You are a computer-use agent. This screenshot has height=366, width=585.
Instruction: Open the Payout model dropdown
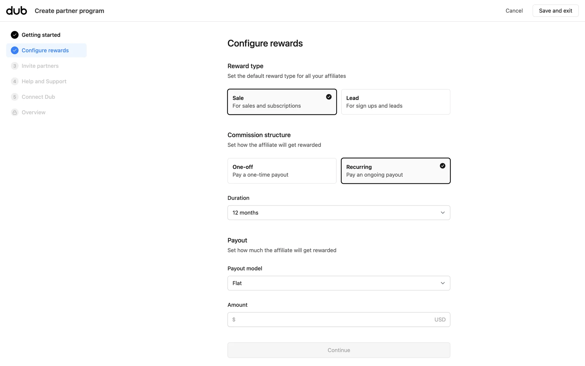339,283
